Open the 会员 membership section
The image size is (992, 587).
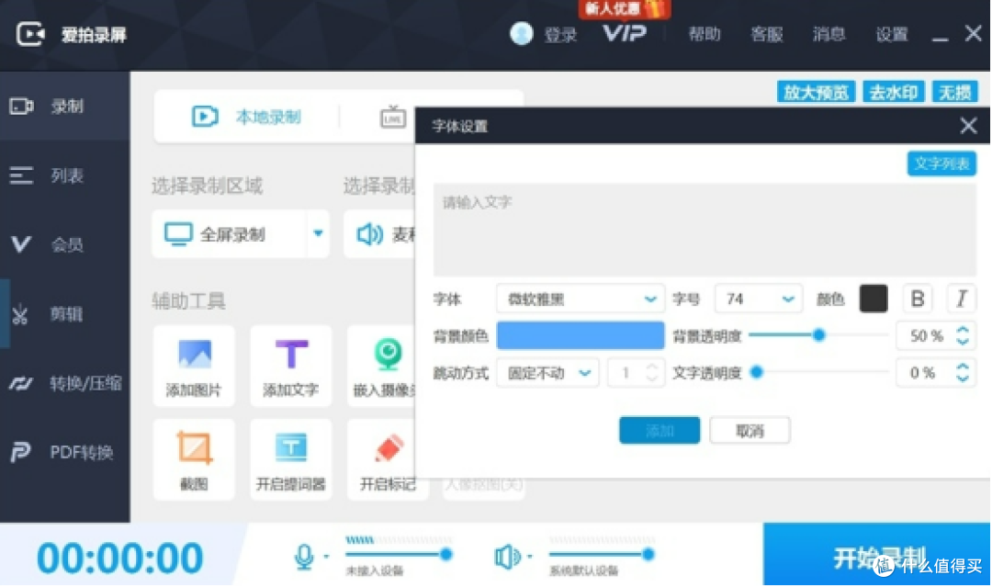click(x=64, y=244)
